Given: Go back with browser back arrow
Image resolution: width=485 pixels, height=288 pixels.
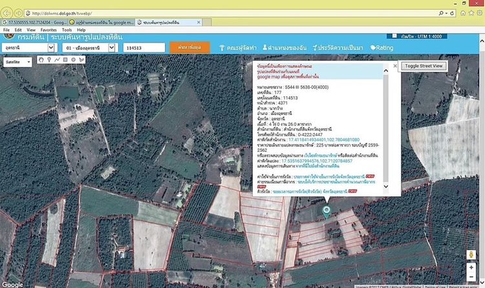Looking at the screenshot, I should [6, 13].
